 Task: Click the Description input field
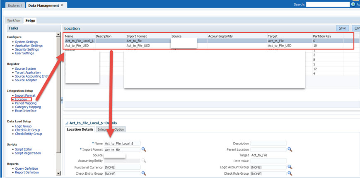coord(268,144)
